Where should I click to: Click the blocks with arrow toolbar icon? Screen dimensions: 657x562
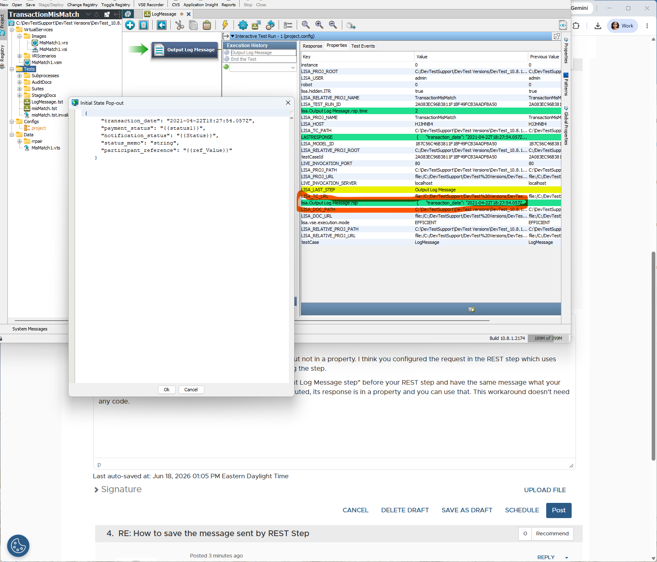(x=351, y=25)
